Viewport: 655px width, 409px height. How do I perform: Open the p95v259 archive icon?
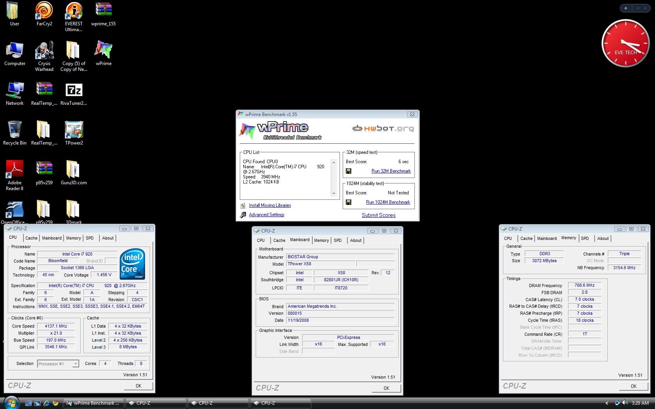(x=44, y=173)
